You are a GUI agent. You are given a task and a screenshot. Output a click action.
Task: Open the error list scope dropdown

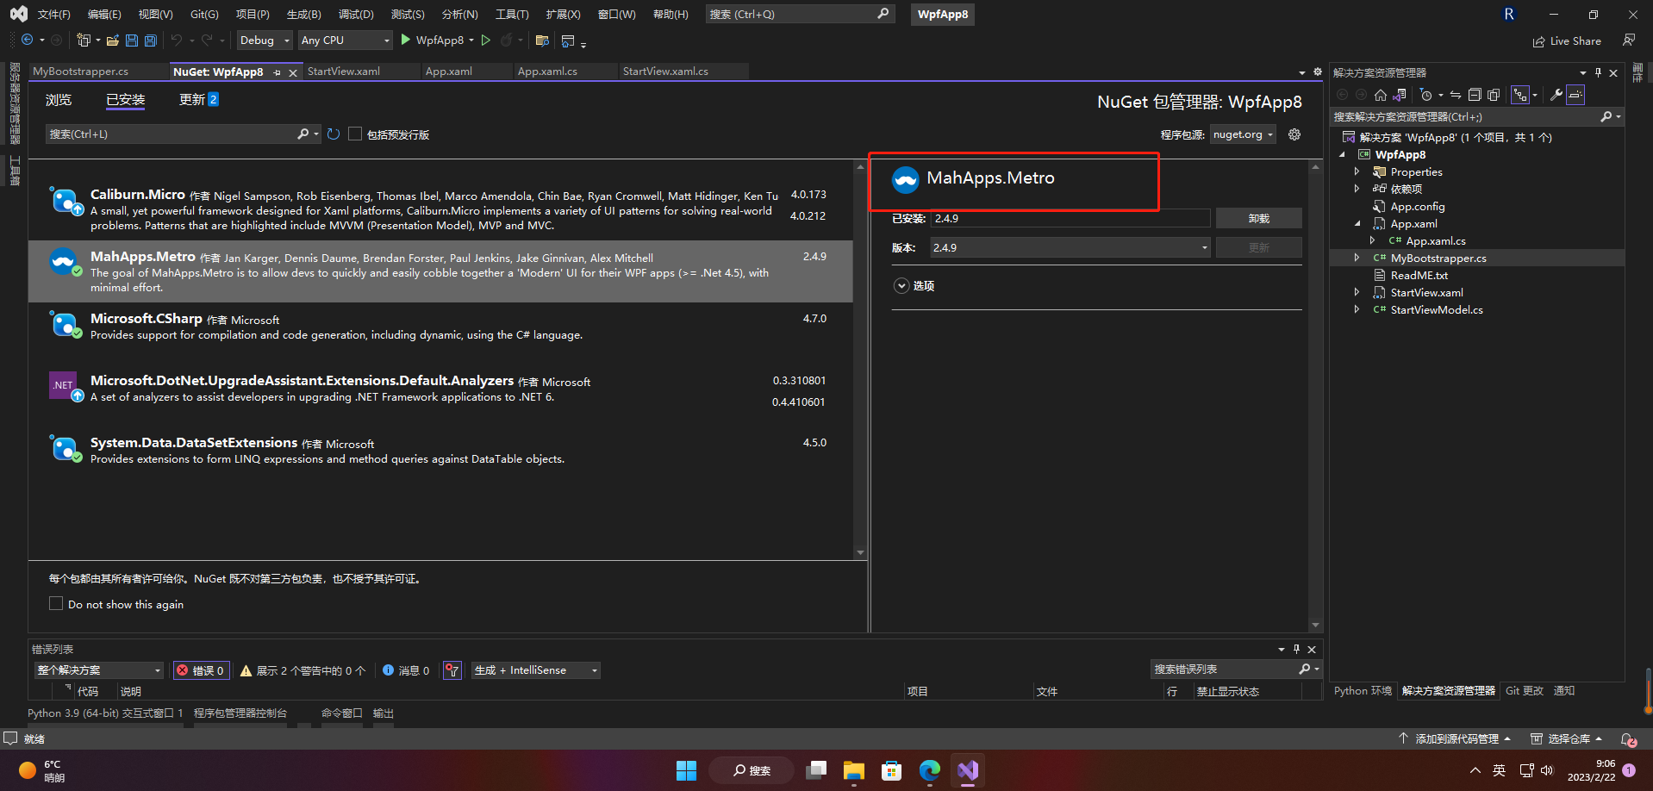tap(99, 670)
